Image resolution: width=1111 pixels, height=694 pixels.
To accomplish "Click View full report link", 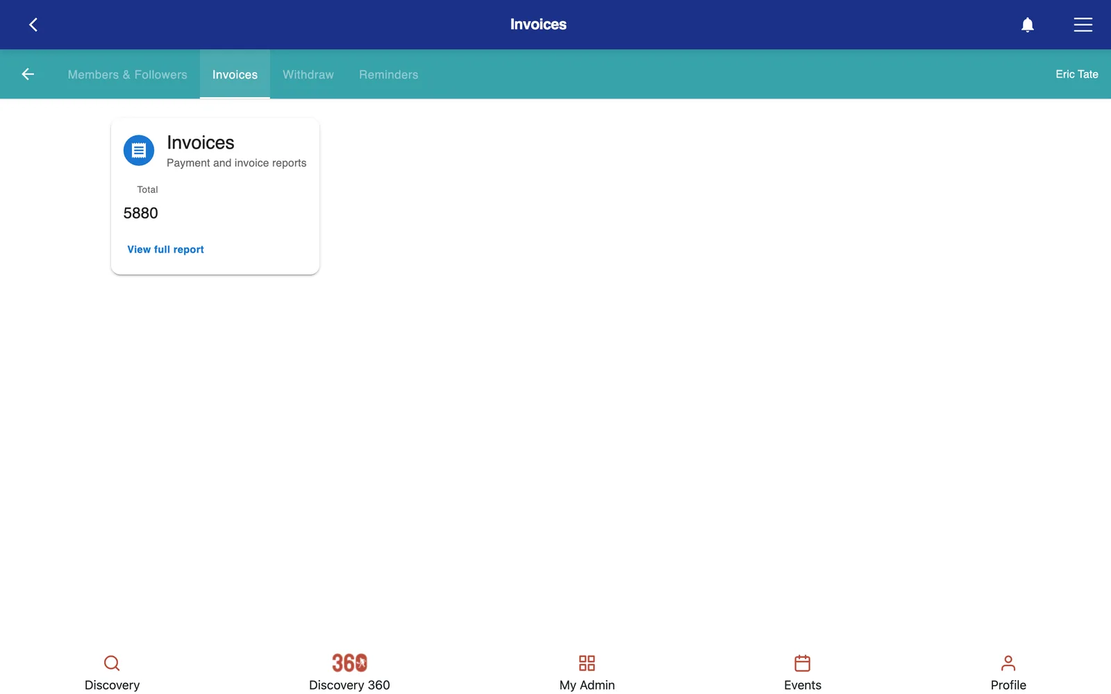I will (165, 249).
